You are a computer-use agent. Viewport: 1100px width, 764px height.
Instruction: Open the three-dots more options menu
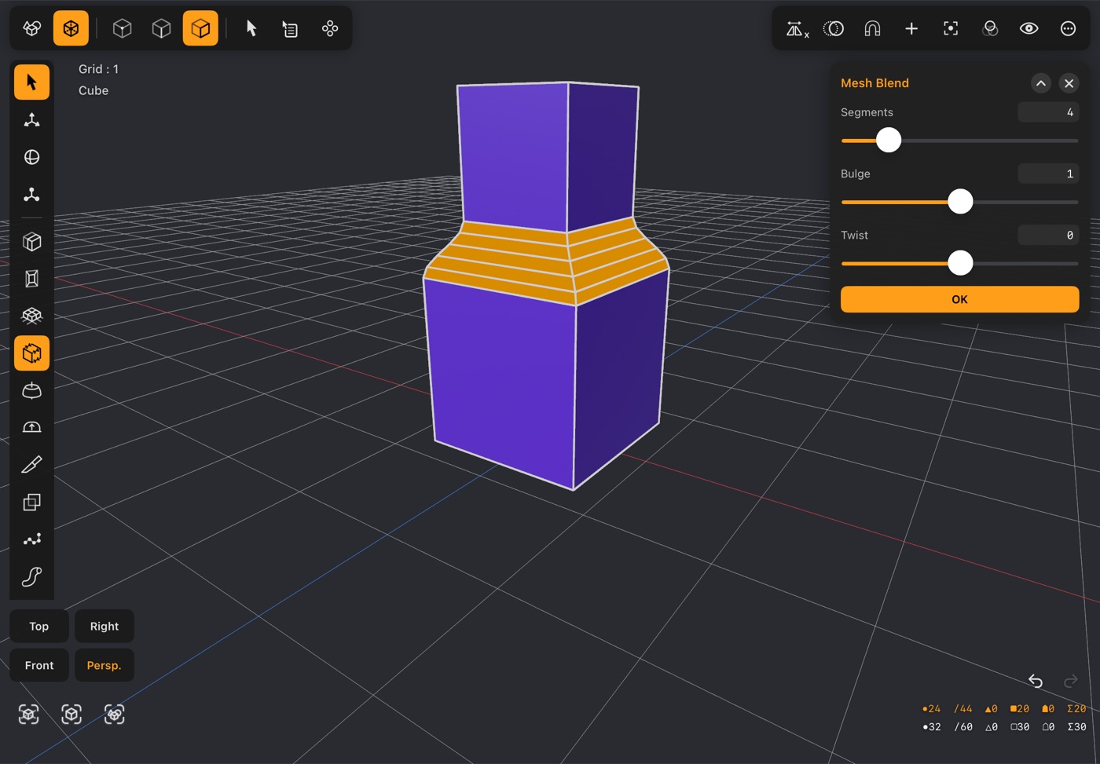click(1068, 29)
